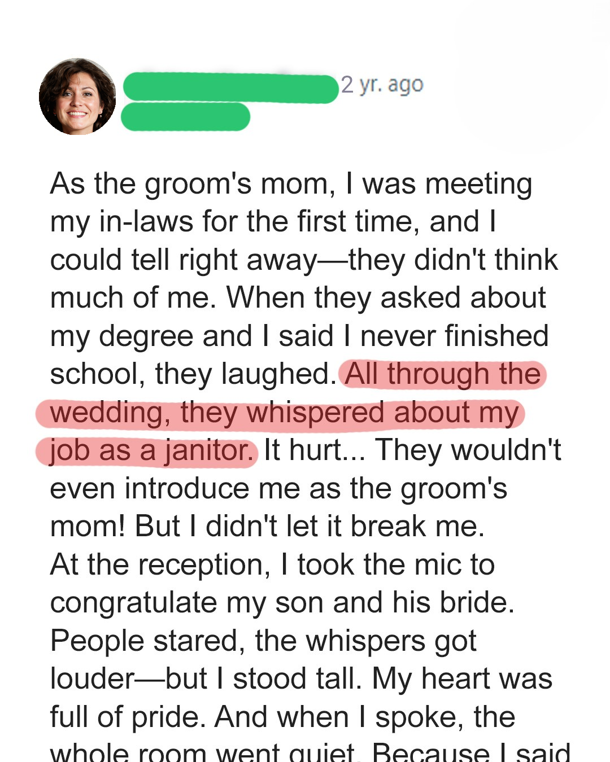Click the "2 yr. ago" timestamp
610x762 pixels.
382,85
